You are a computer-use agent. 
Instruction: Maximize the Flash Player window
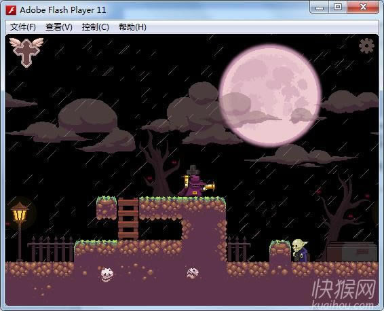tap(338, 7)
